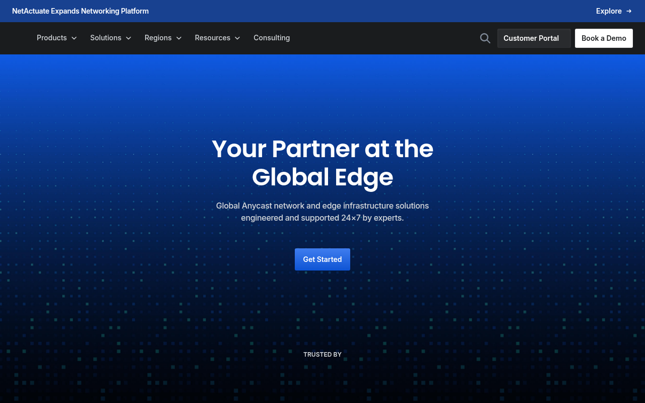Click the Get Started button

point(322,259)
